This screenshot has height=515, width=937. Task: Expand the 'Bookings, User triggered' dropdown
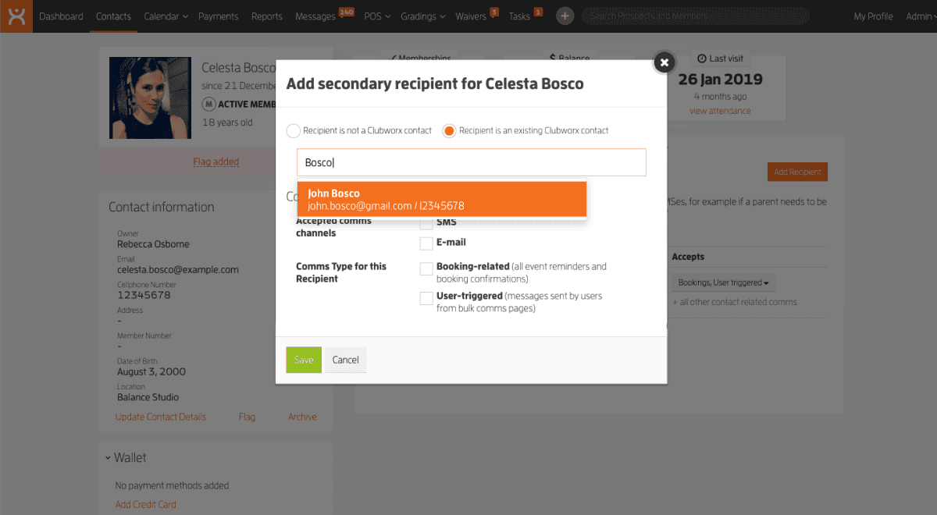click(x=723, y=282)
